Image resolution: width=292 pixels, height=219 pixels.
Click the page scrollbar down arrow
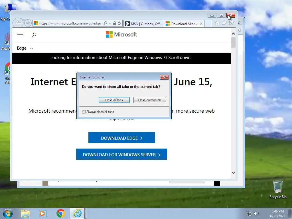233,173
